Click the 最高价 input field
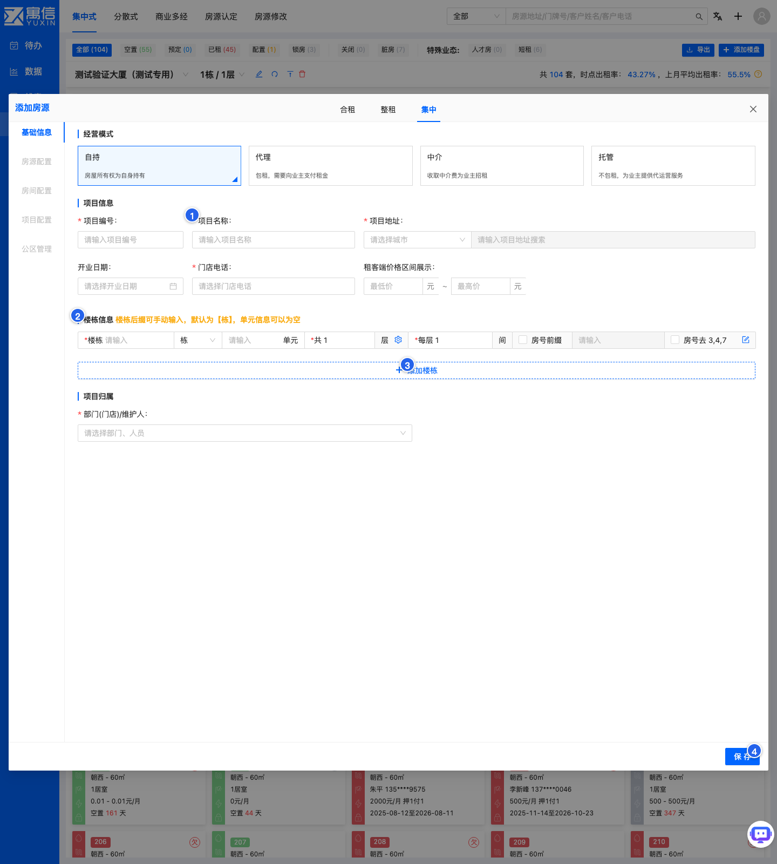The image size is (777, 864). pyautogui.click(x=481, y=286)
